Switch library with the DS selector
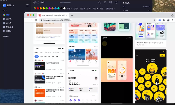Screen dimensions: 175x105 click(x=5, y=10)
